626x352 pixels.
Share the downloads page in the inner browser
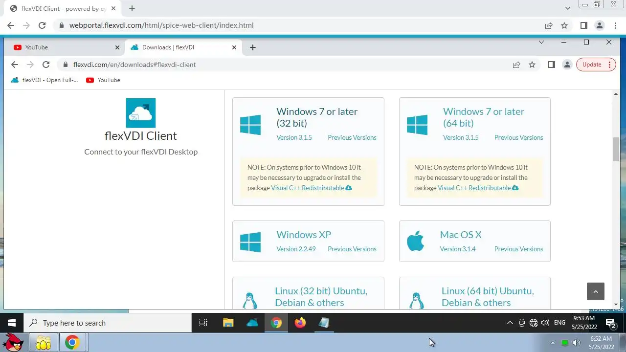(x=516, y=65)
